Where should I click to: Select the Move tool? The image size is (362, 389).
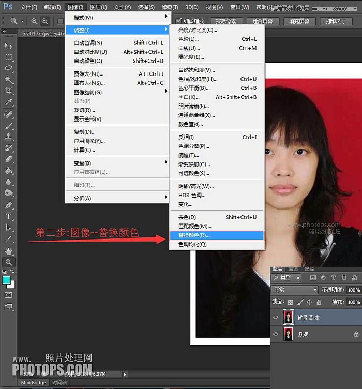[8, 46]
